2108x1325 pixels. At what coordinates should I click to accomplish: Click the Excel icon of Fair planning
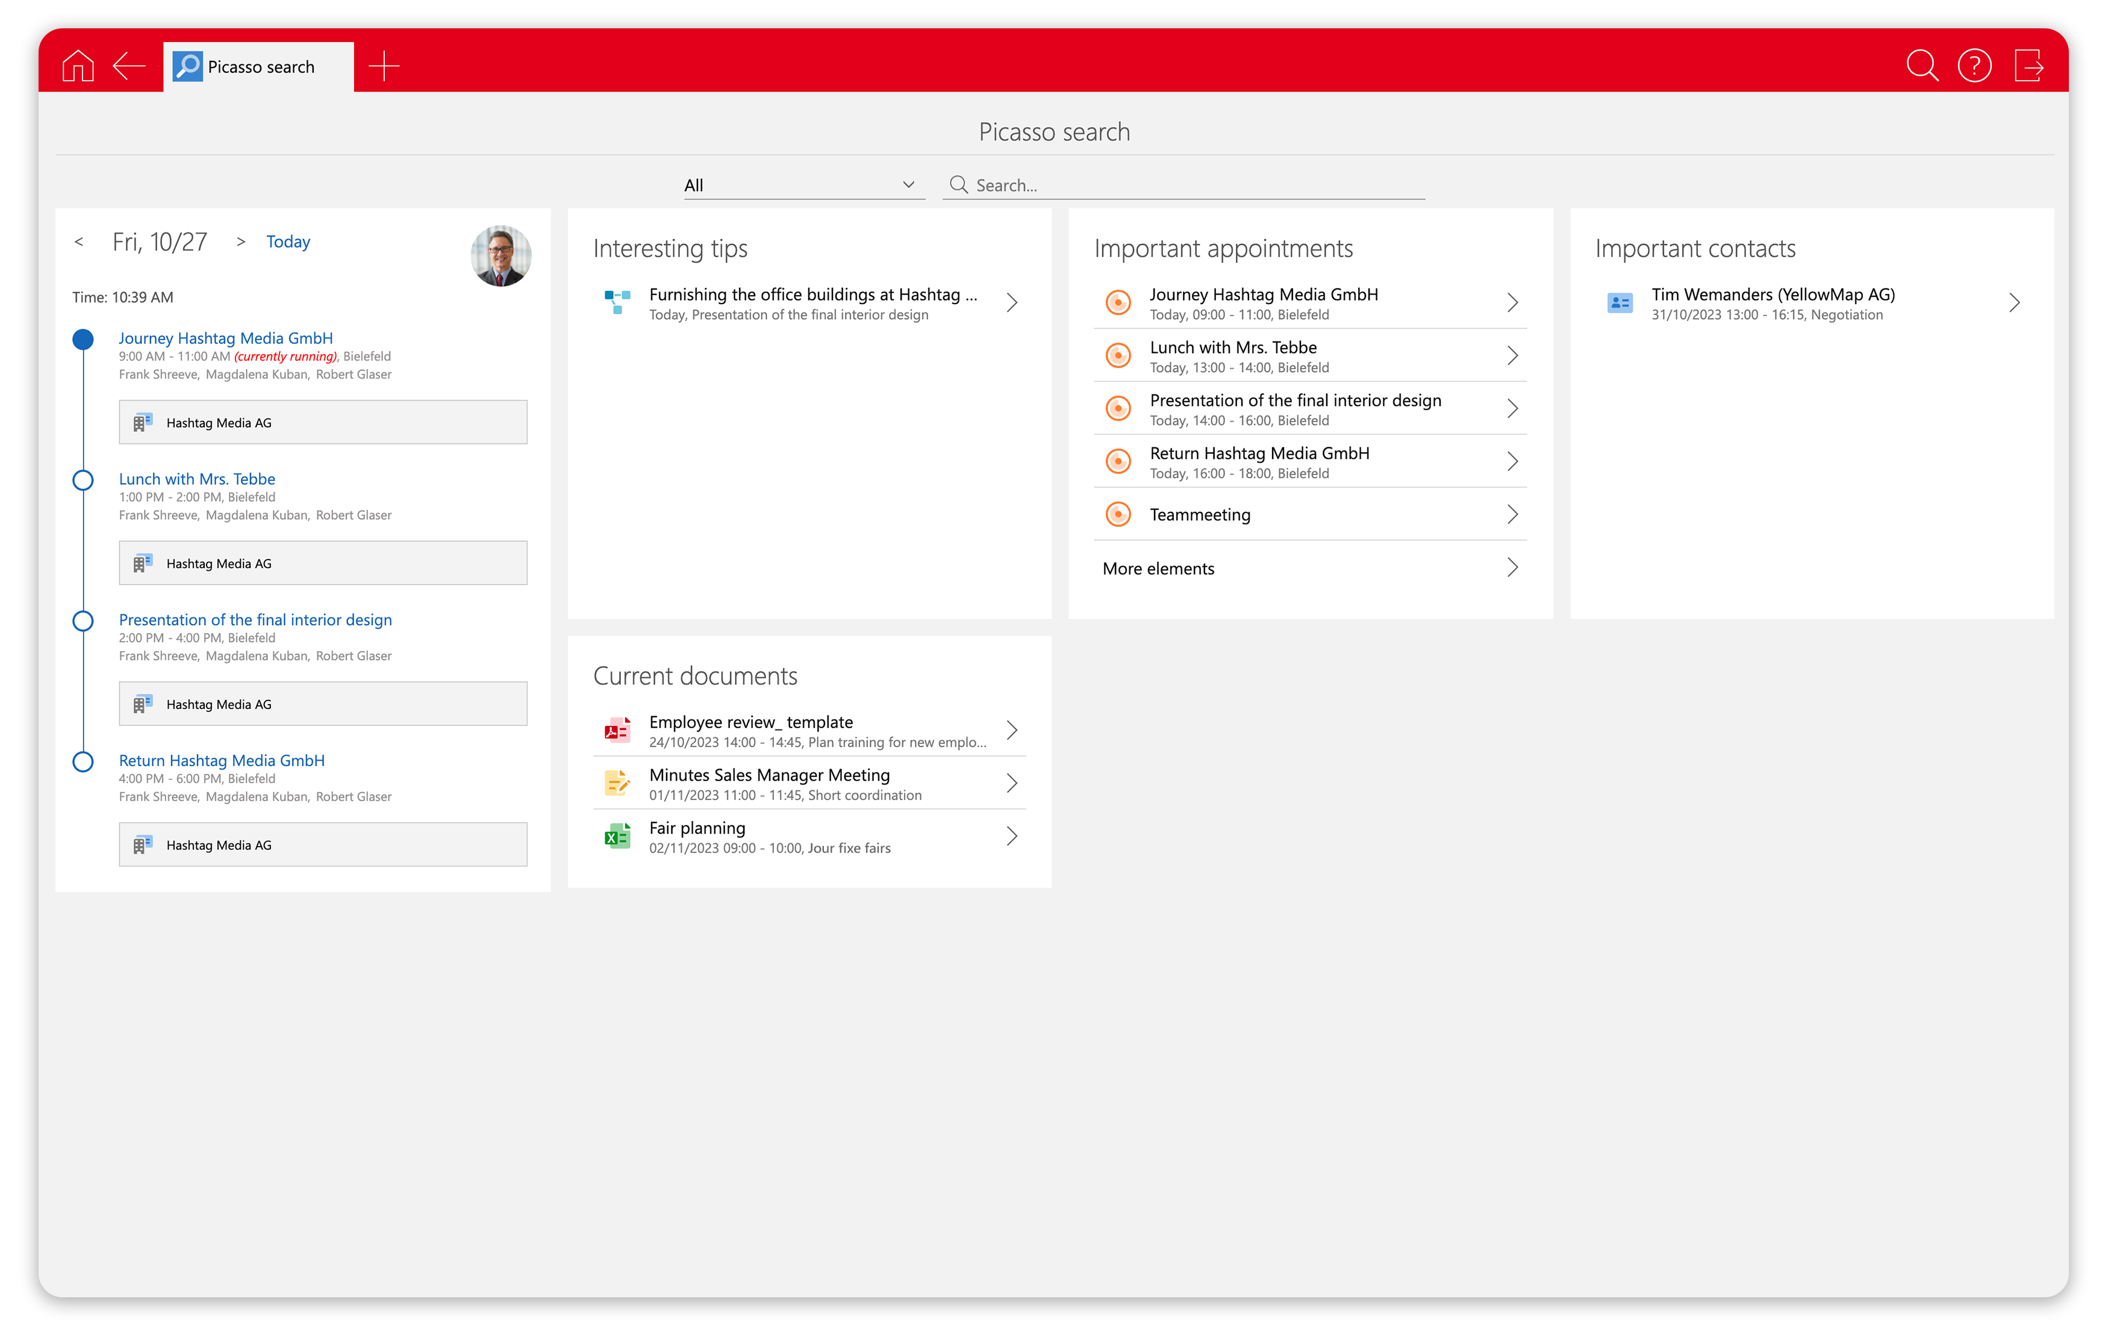pyautogui.click(x=617, y=836)
